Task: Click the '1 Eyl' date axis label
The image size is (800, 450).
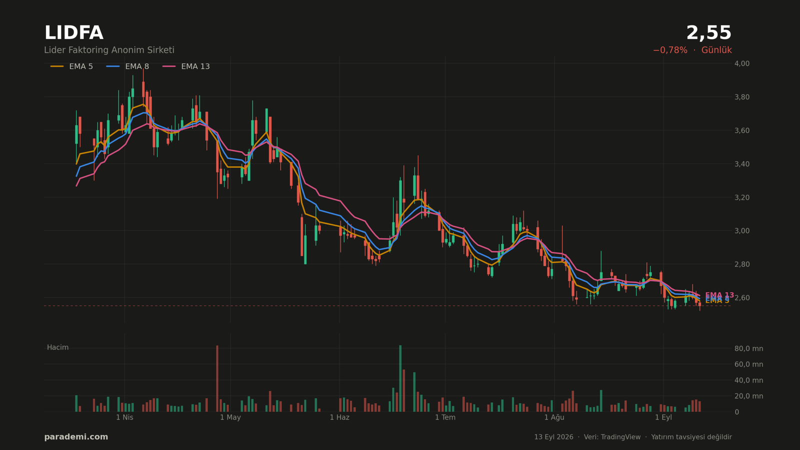Action: [x=663, y=417]
